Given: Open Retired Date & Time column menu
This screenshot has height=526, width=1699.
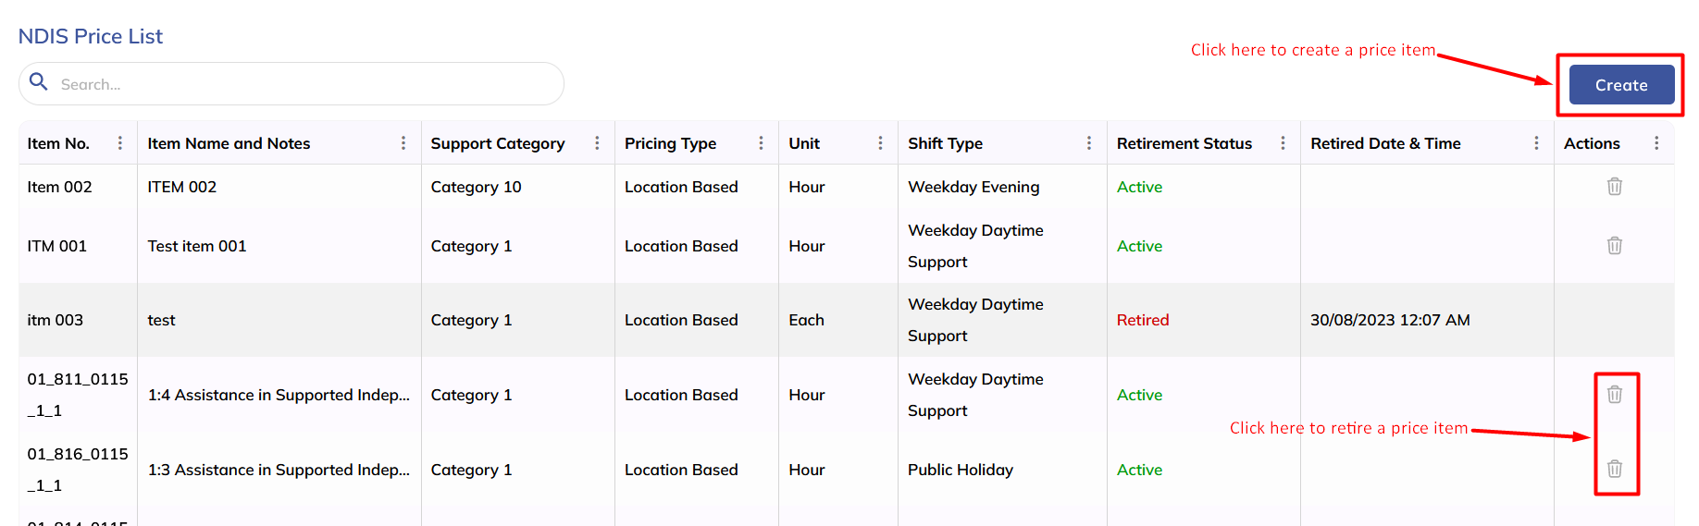Looking at the screenshot, I should tap(1536, 143).
